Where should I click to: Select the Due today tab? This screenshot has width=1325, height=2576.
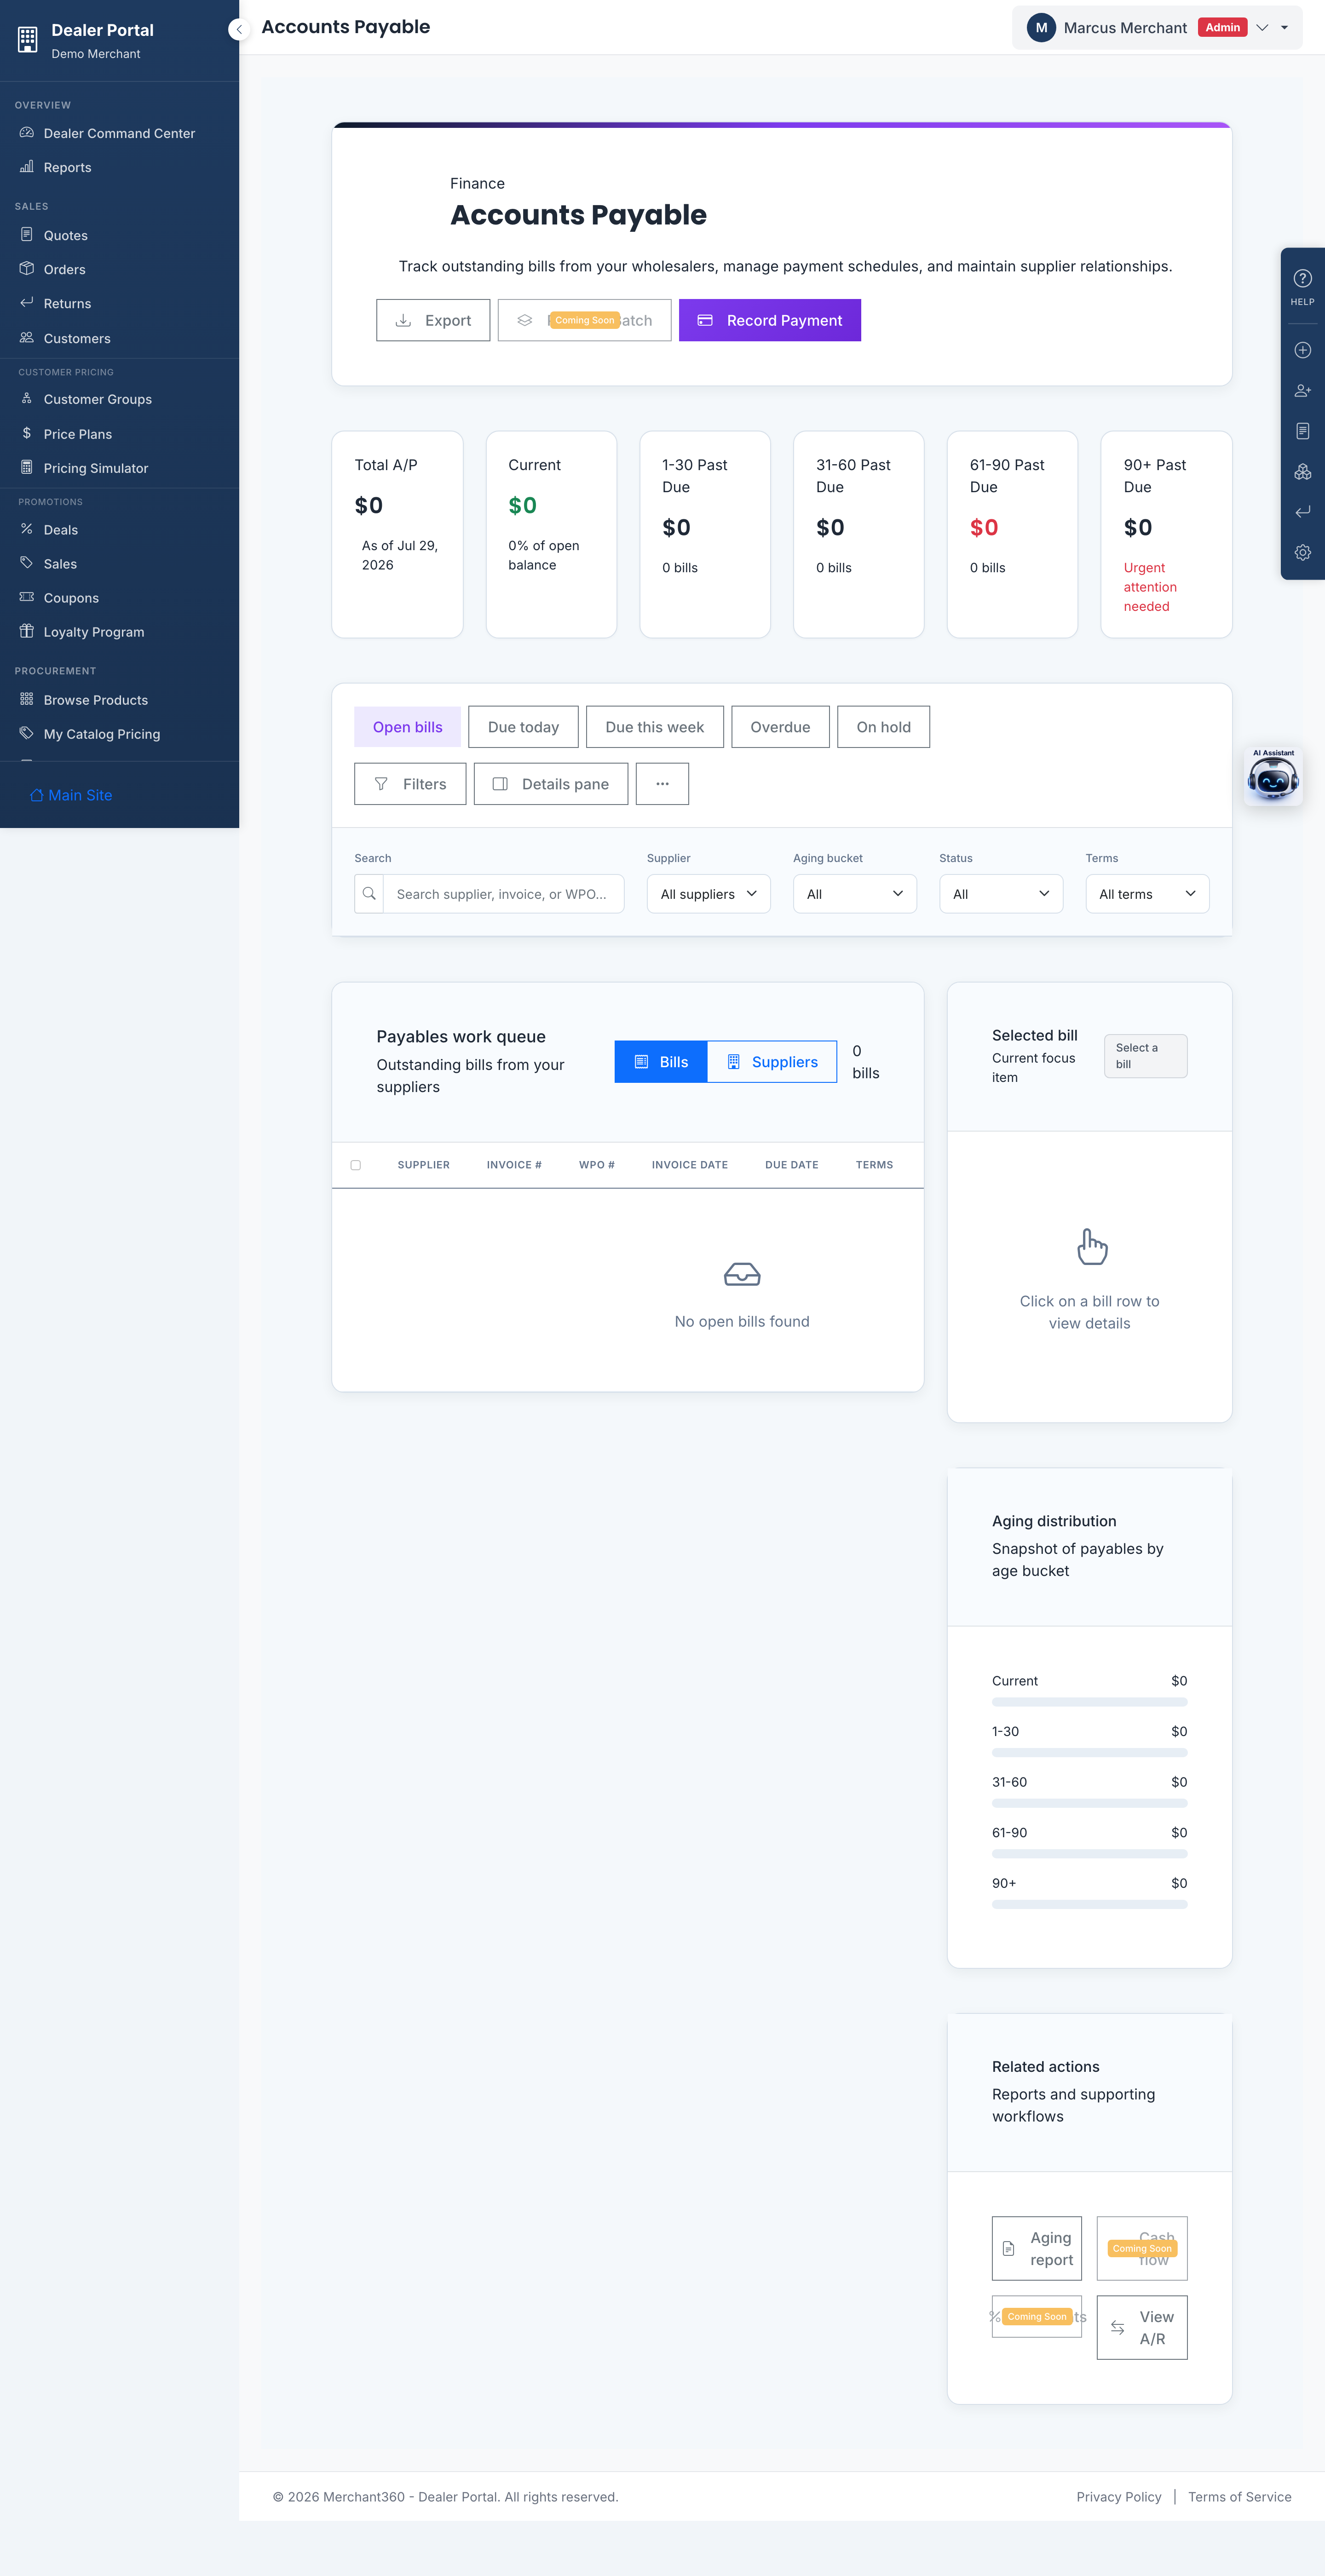523,727
